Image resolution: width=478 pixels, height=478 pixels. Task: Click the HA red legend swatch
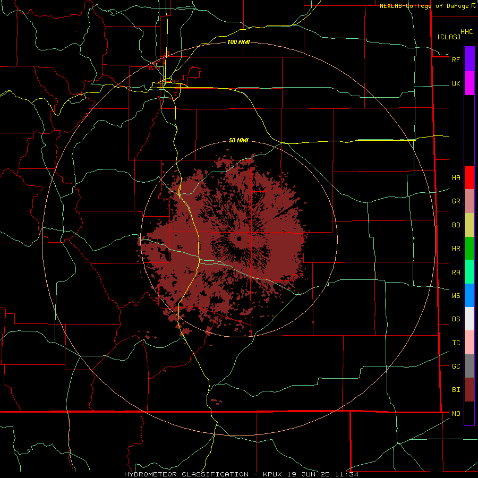469,177
